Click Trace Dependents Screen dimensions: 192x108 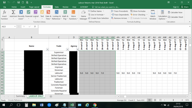click(120, 15)
